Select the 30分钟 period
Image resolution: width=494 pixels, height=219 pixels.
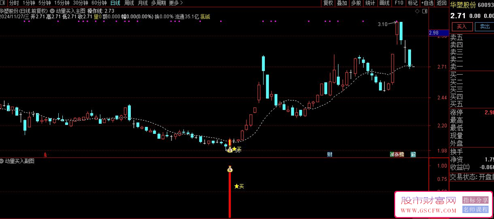coord(81,3)
